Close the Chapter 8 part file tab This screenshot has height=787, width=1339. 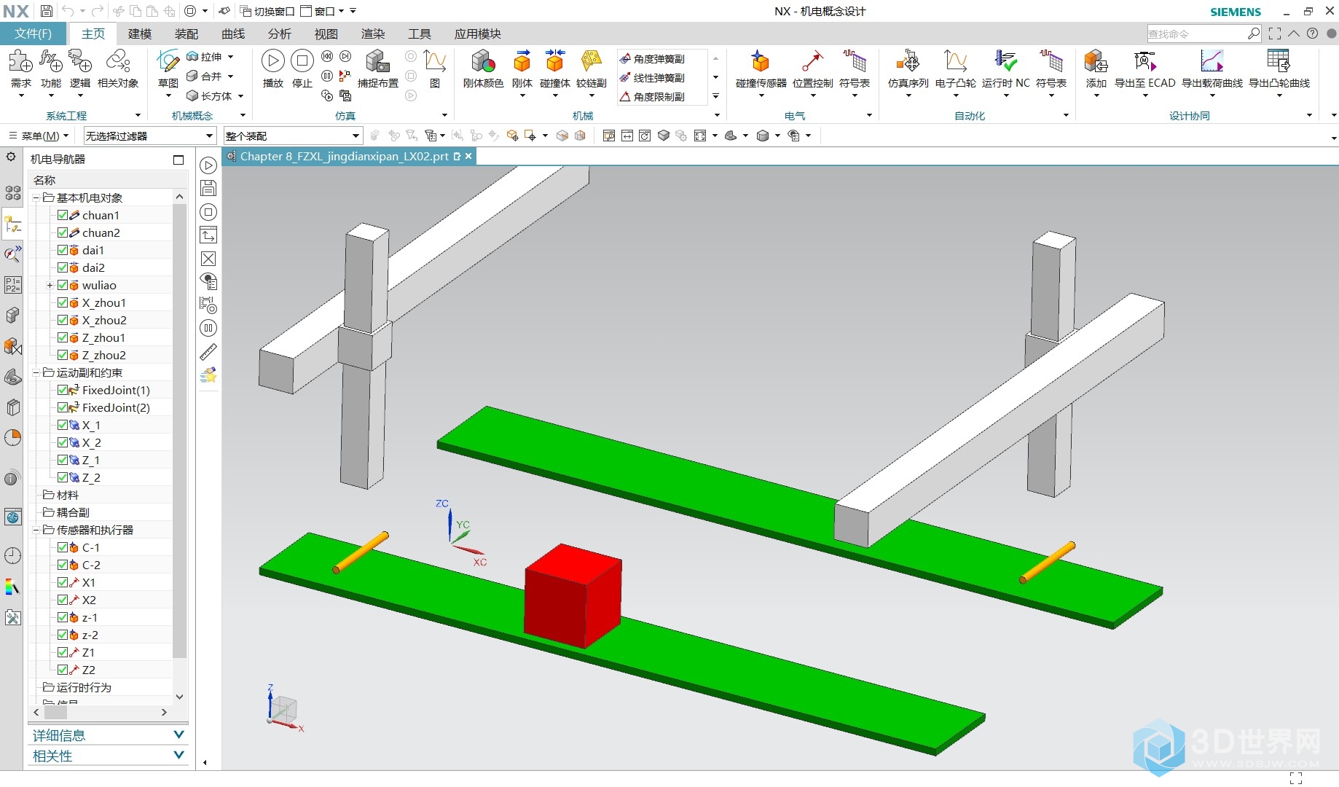(x=468, y=156)
